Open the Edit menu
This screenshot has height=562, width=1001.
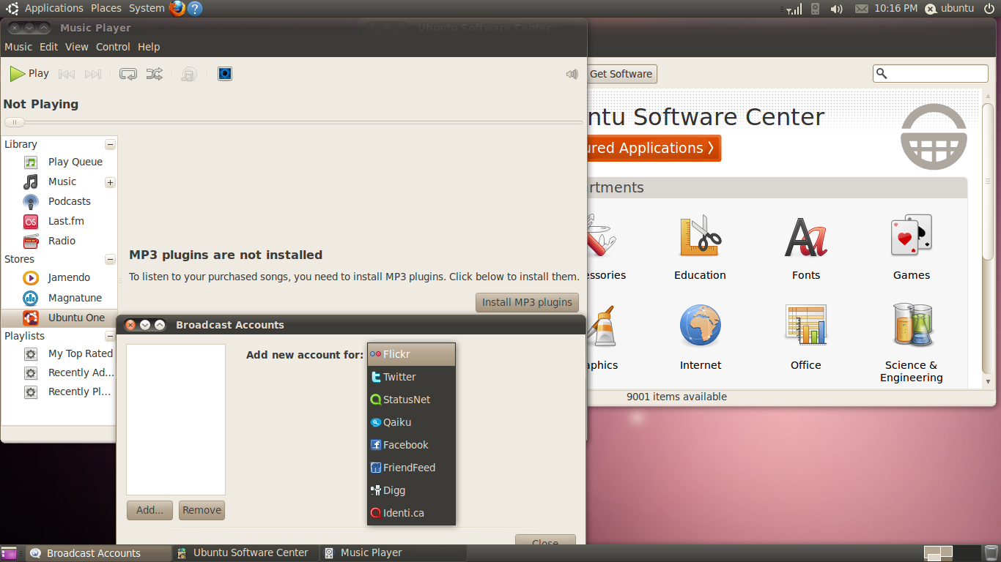[48, 47]
